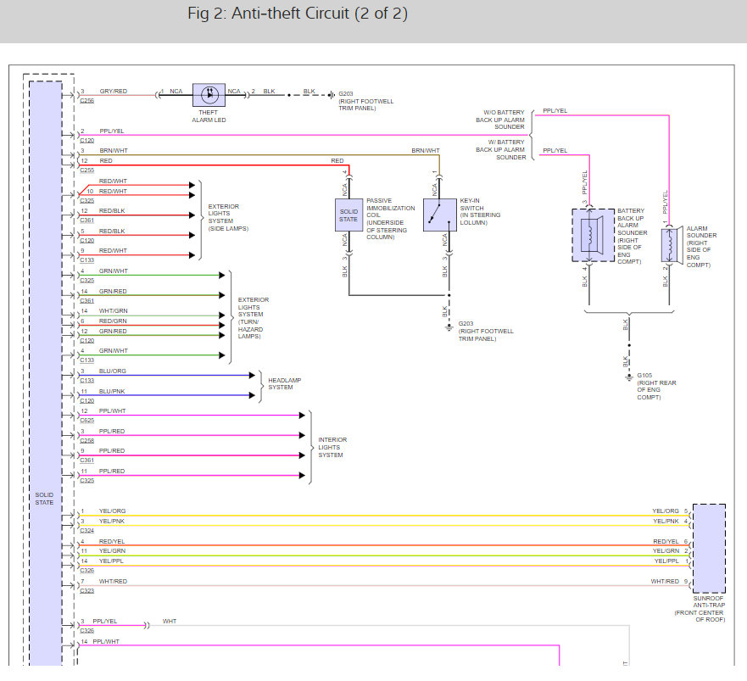
Task: Select the key-in switch symbol
Action: click(440, 215)
